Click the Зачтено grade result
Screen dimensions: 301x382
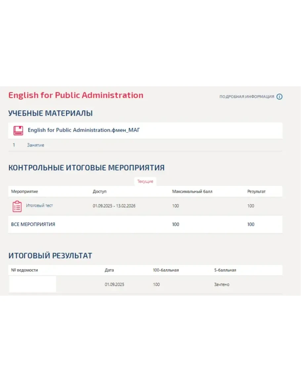pos(222,285)
